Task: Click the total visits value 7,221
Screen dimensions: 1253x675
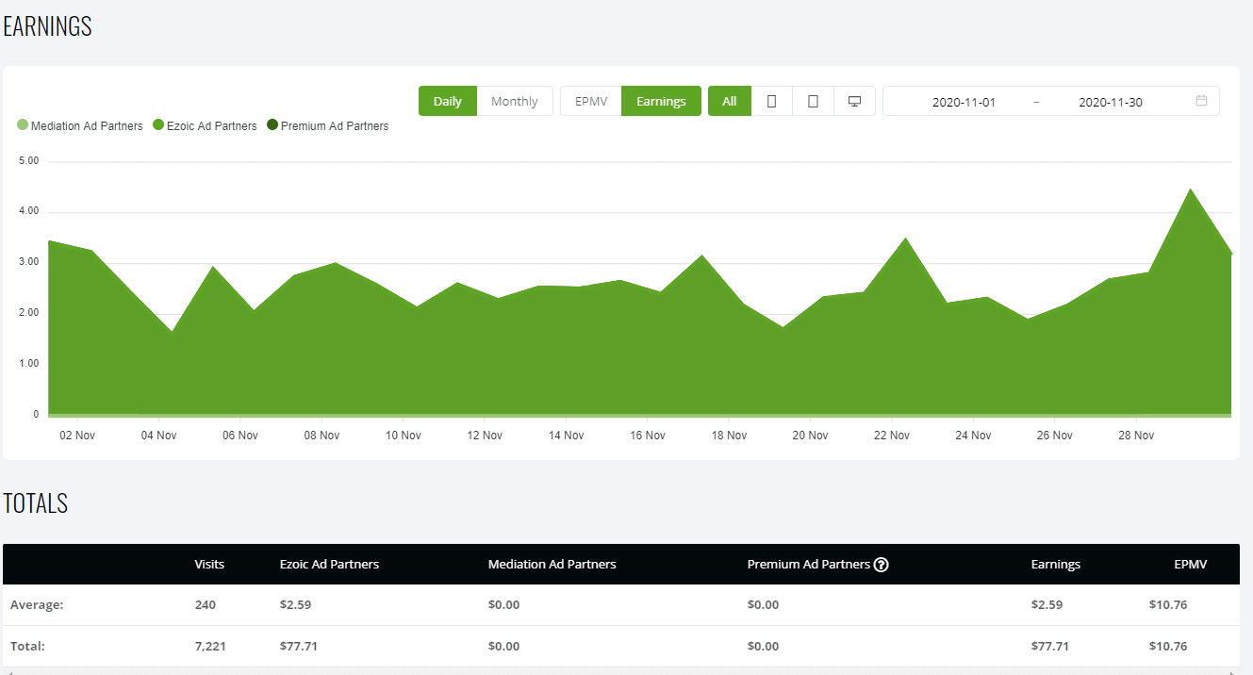Action: click(x=210, y=646)
